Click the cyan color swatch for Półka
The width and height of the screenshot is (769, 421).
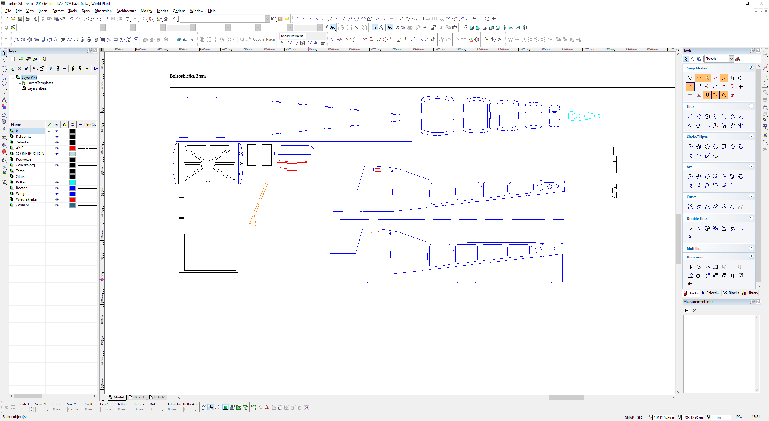(x=72, y=182)
